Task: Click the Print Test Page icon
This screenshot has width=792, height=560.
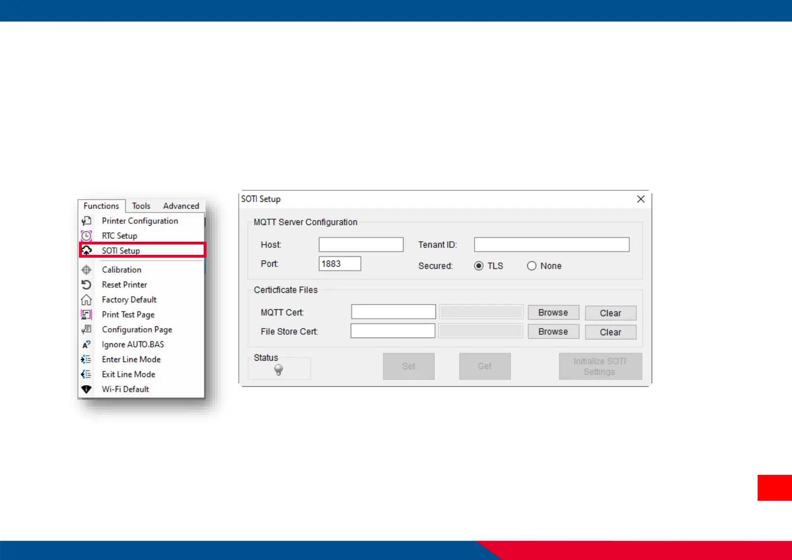Action: pos(87,315)
